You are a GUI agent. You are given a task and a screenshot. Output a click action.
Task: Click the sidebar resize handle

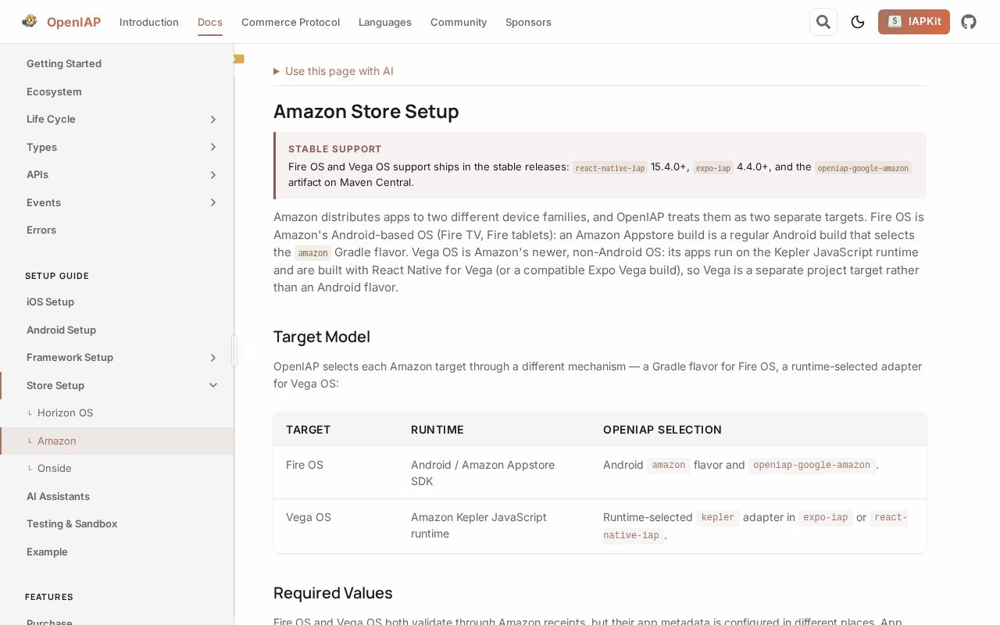click(234, 351)
